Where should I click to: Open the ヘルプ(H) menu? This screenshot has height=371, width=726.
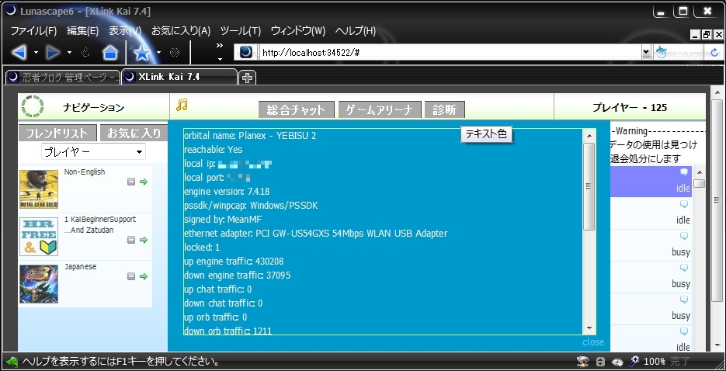coord(355,31)
